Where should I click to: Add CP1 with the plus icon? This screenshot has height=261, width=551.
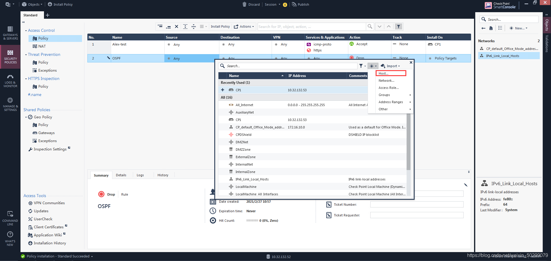[223, 90]
